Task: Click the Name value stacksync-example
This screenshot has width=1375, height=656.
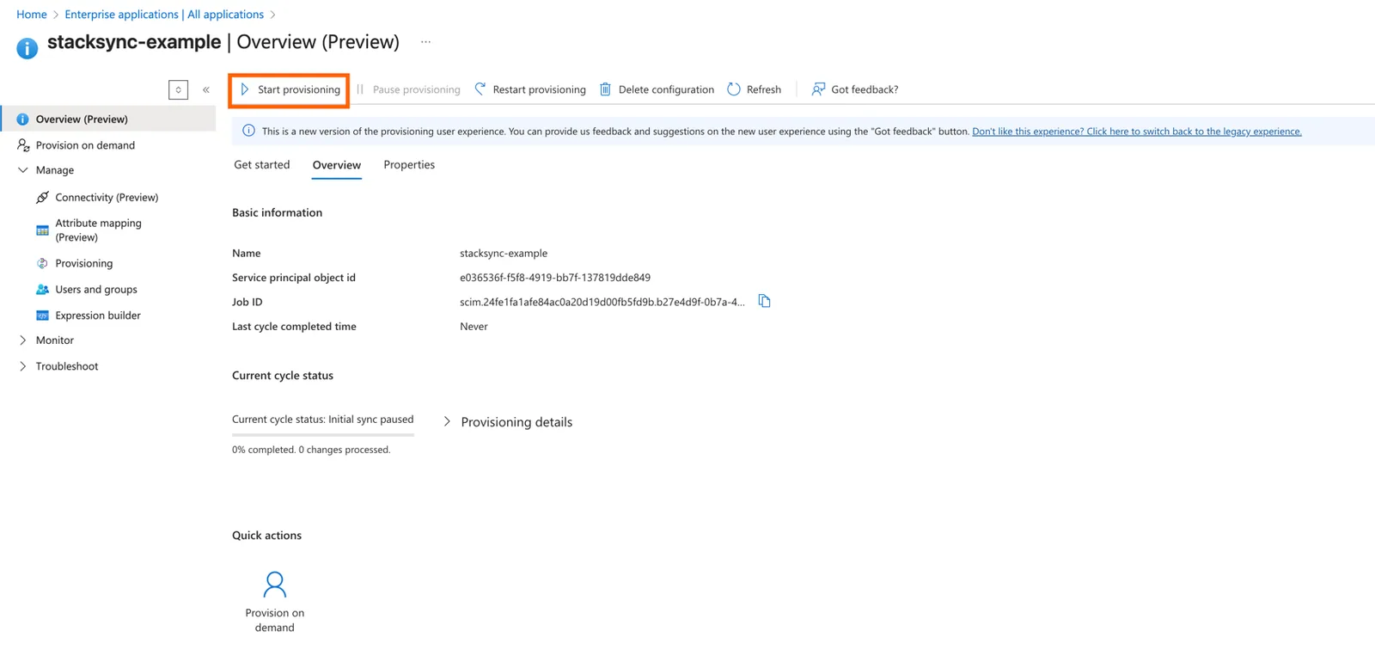Action: tap(504, 254)
